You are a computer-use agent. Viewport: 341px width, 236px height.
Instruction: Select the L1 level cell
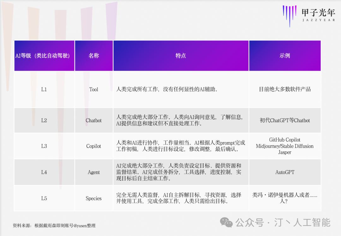(x=44, y=89)
